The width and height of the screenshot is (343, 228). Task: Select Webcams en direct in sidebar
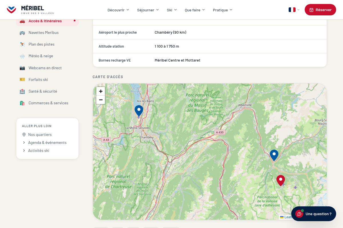tap(47, 68)
